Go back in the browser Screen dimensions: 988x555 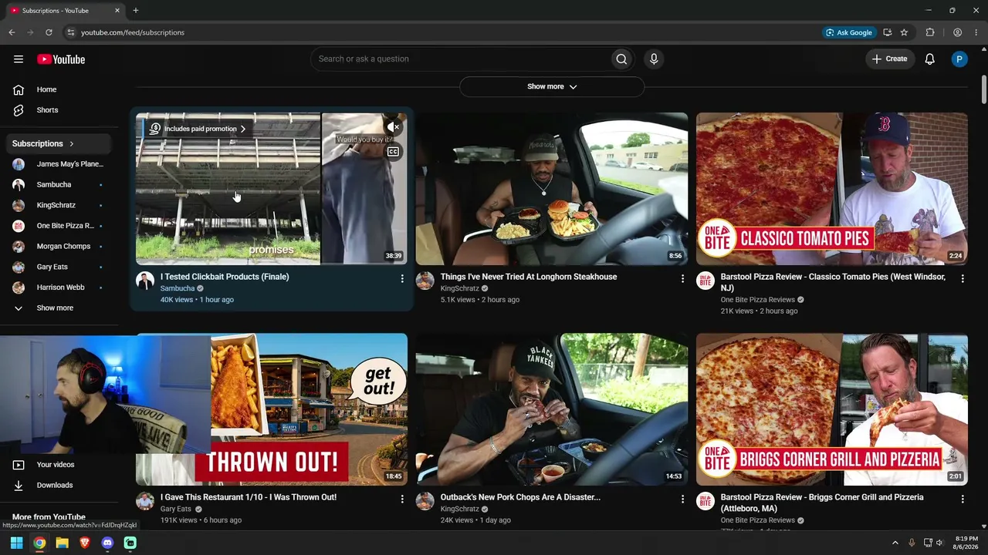(12, 32)
